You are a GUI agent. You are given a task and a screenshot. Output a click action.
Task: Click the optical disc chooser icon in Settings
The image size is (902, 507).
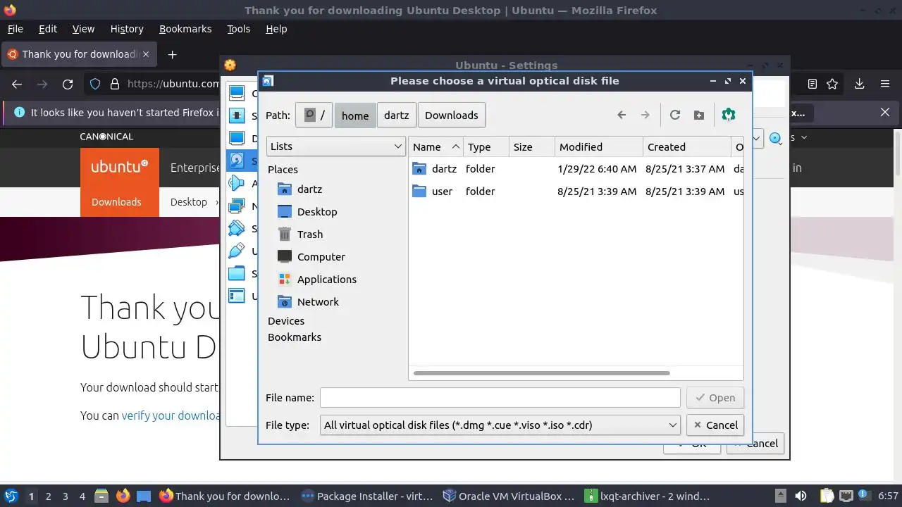(x=775, y=139)
